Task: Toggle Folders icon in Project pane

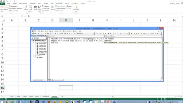Action: [x=37, y=38]
